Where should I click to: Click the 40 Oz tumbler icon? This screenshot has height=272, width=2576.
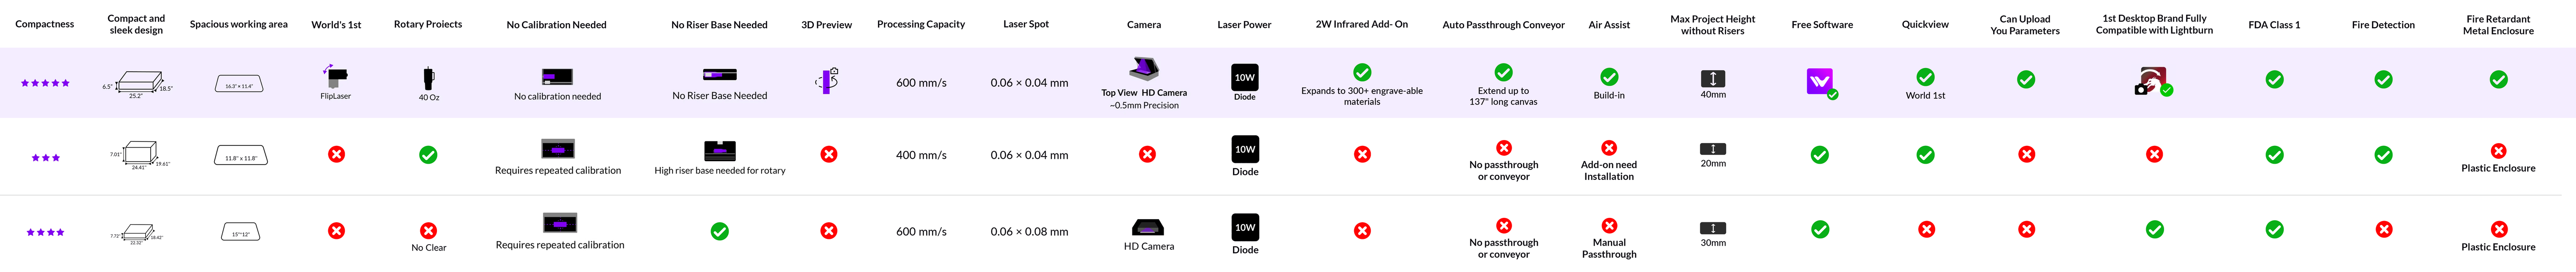click(428, 78)
